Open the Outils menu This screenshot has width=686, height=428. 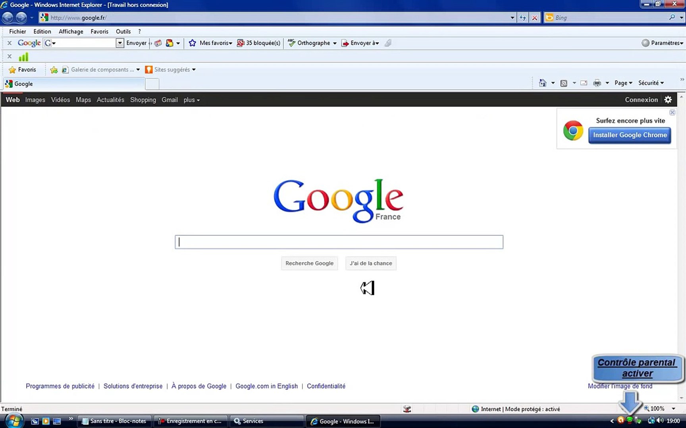point(123,31)
